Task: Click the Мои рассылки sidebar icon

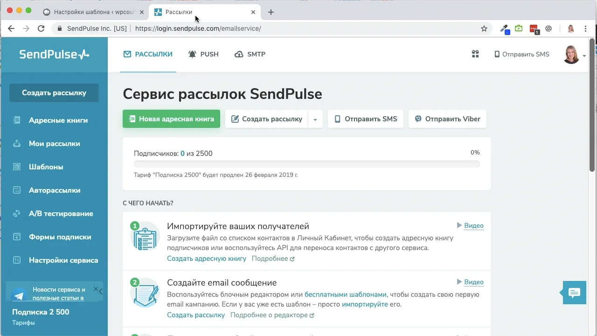Action: click(x=17, y=143)
